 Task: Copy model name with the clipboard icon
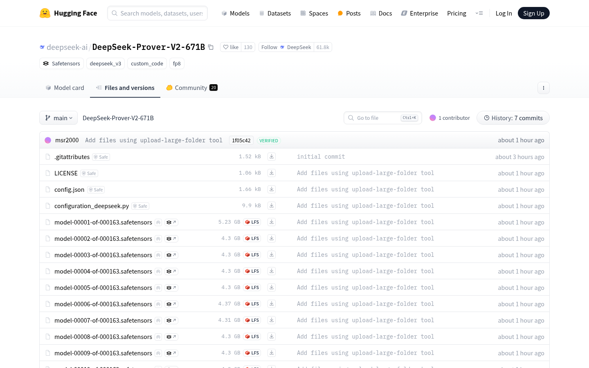coord(211,47)
